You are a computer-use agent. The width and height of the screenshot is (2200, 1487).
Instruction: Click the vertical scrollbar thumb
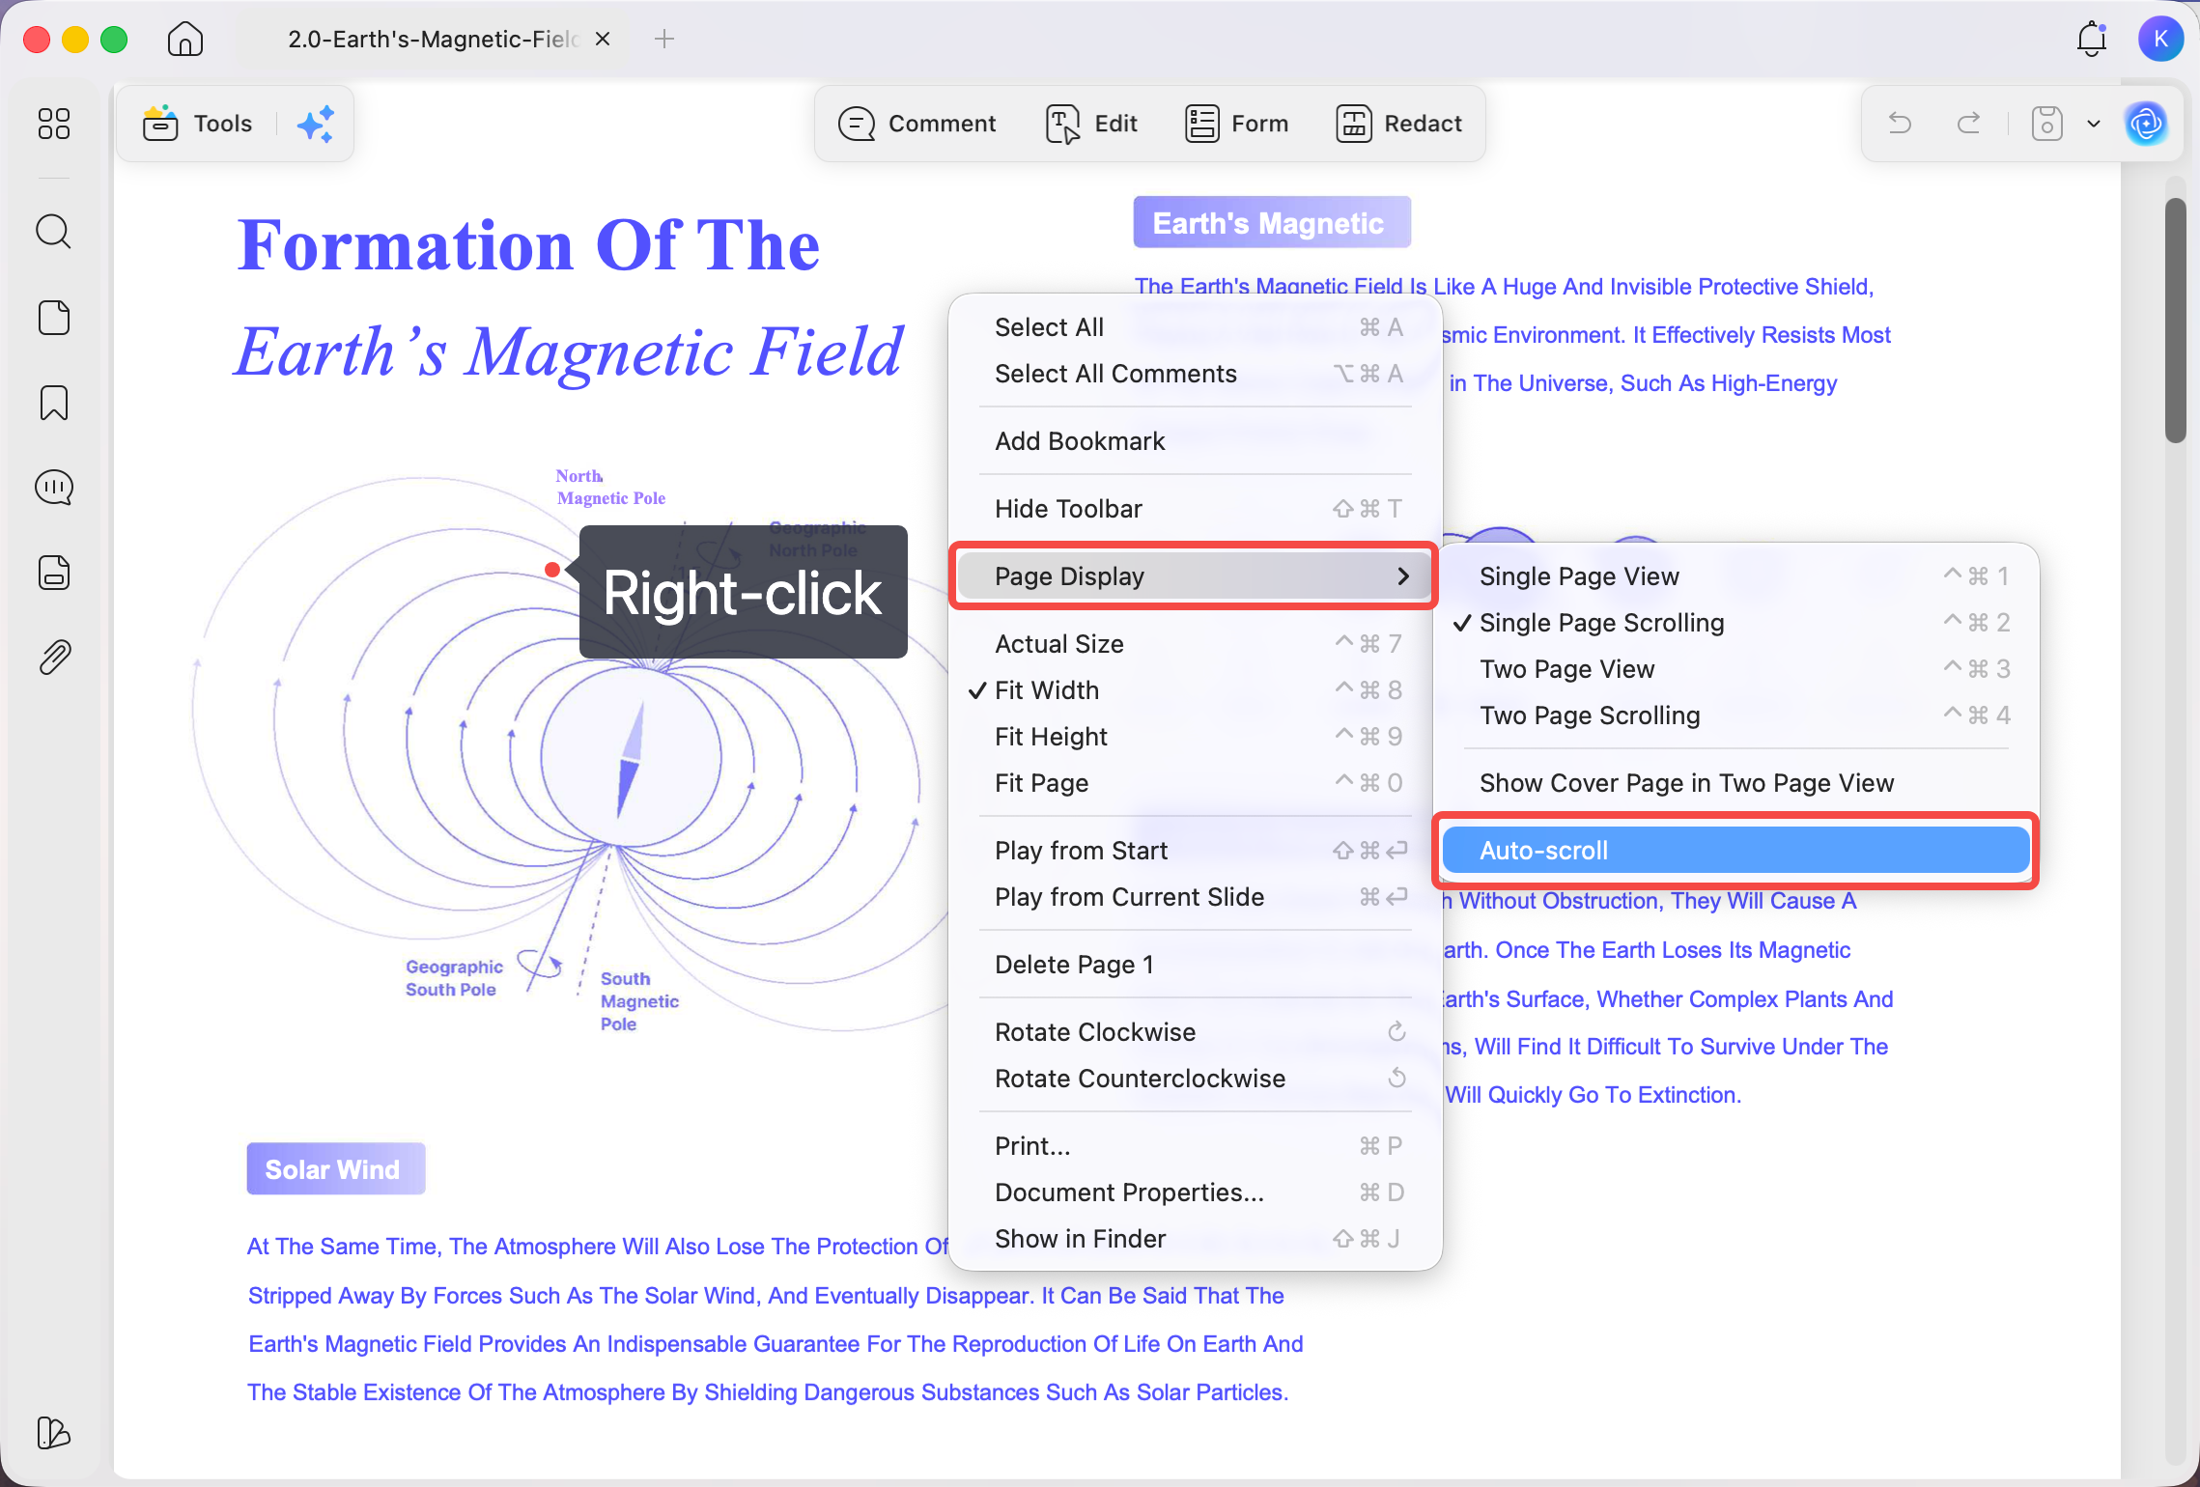click(x=2175, y=320)
